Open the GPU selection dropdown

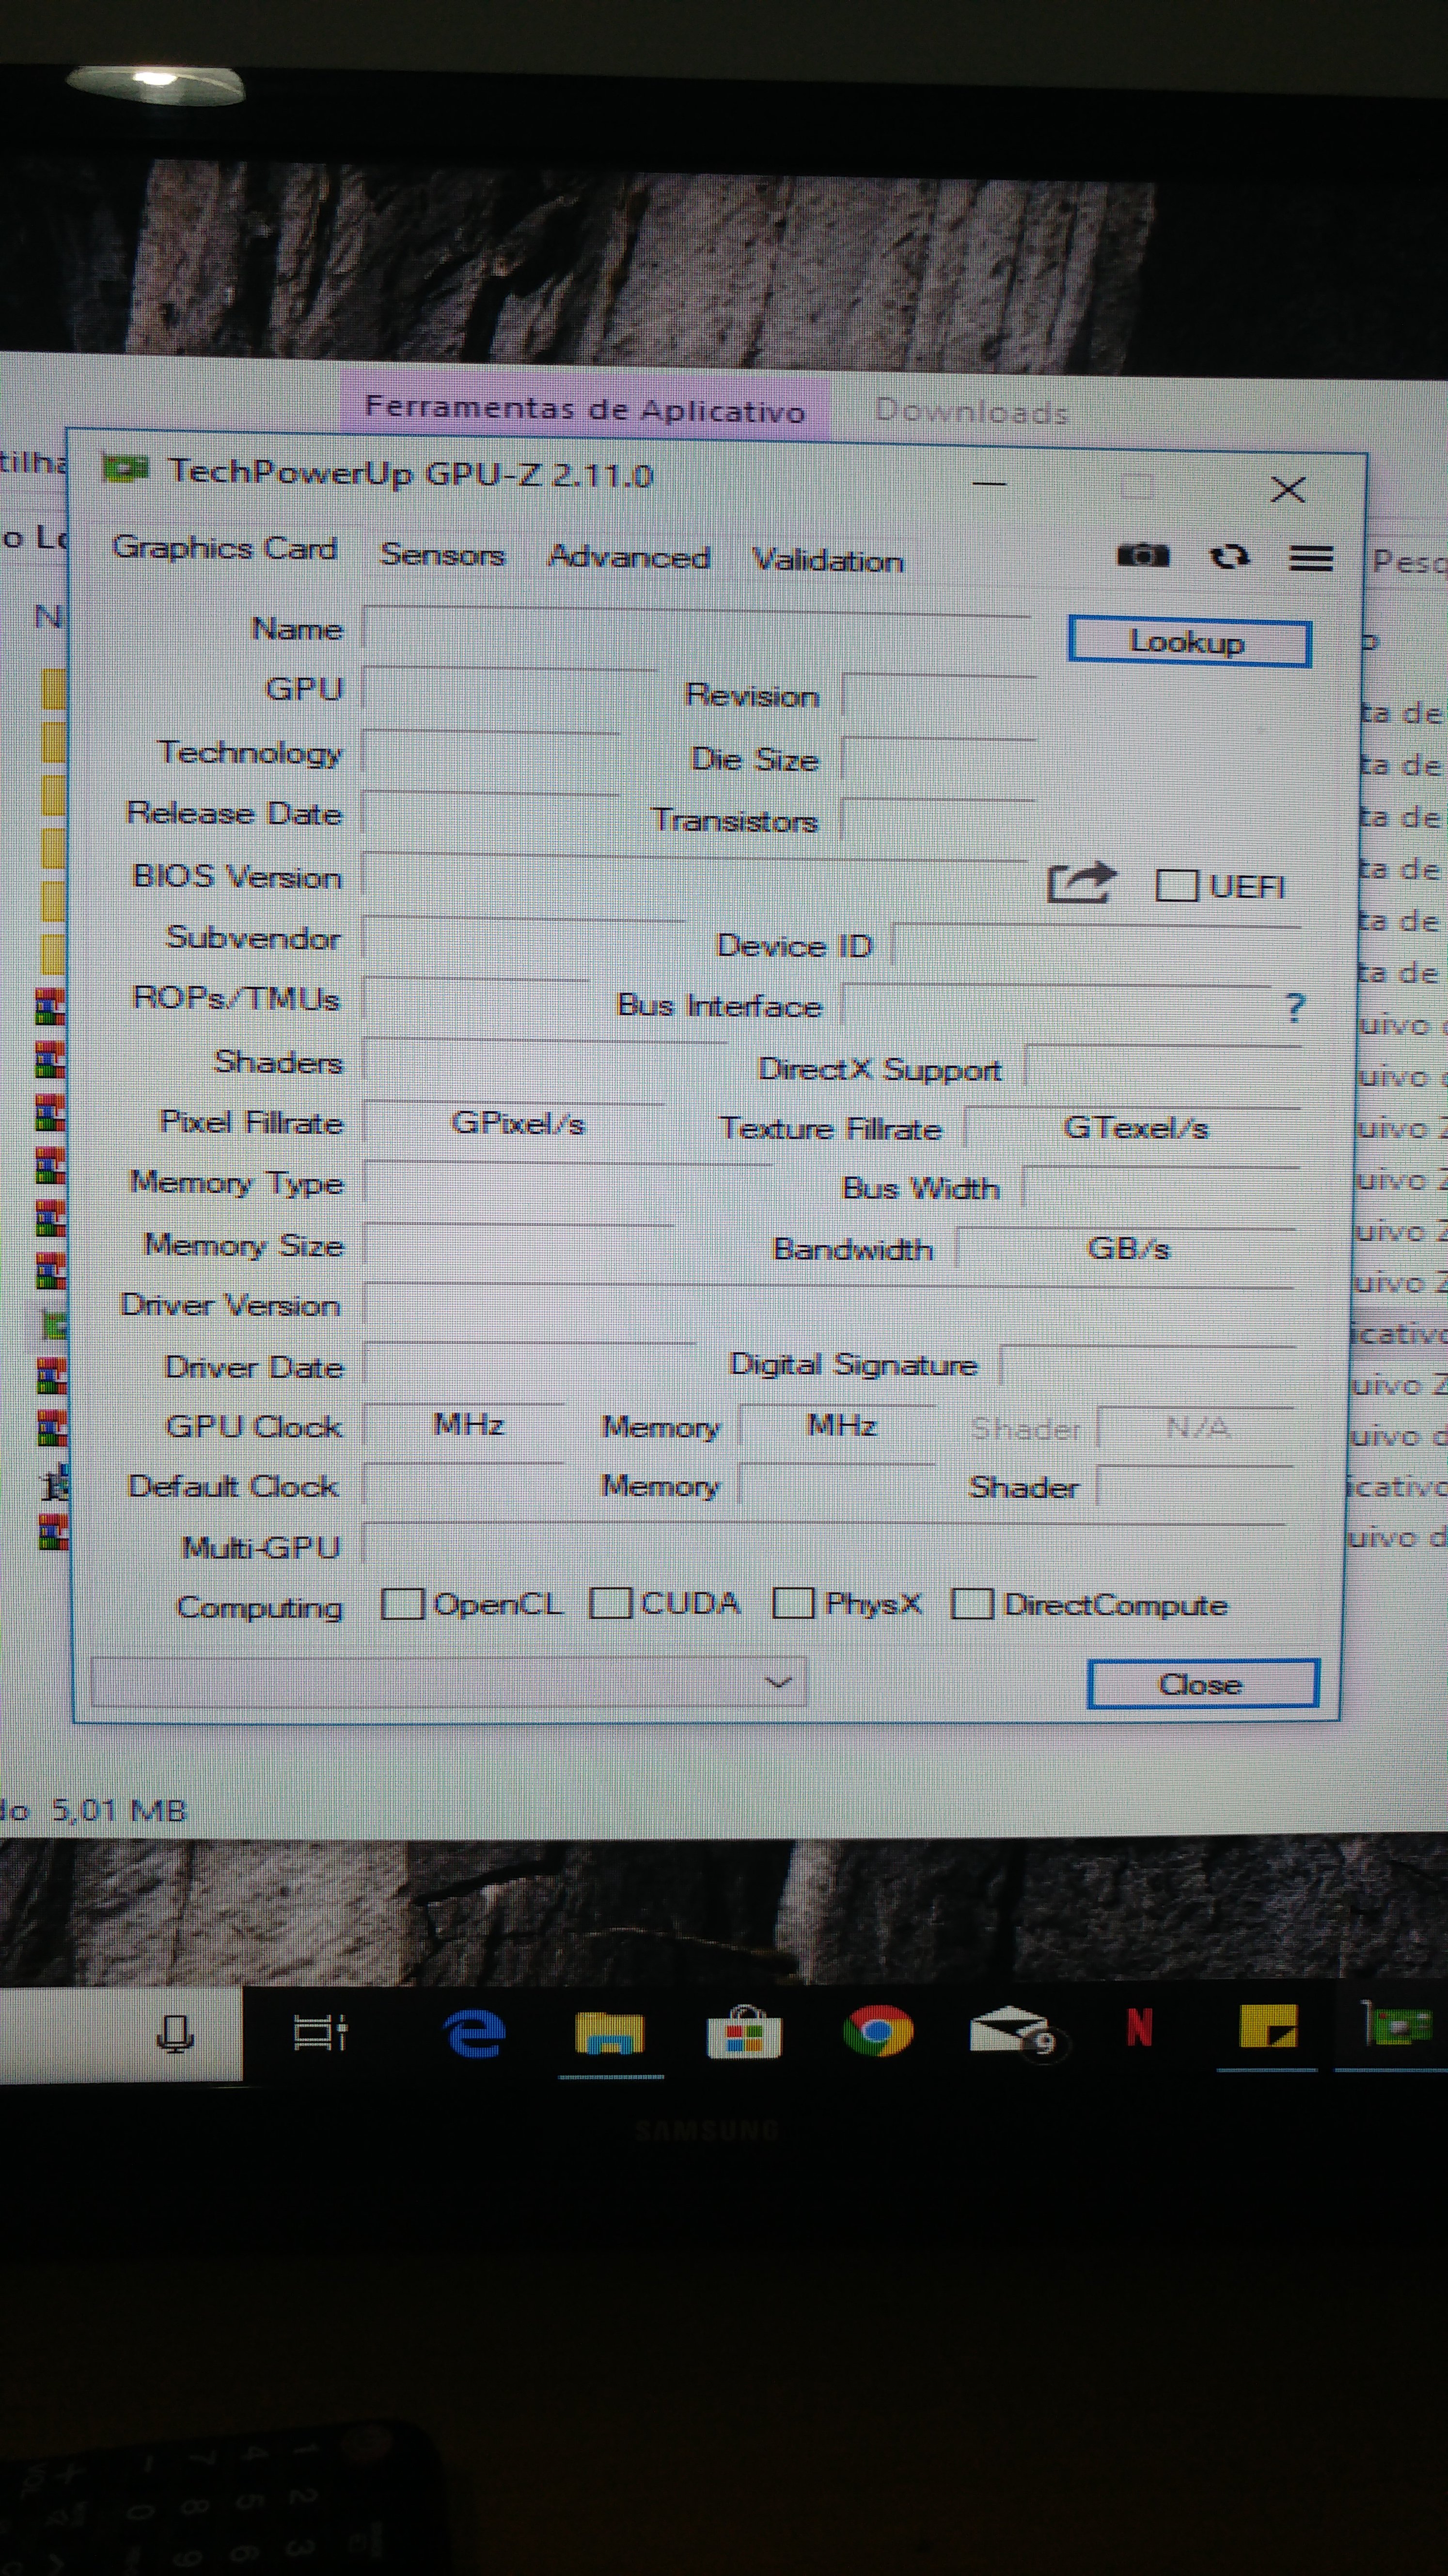[449, 1682]
